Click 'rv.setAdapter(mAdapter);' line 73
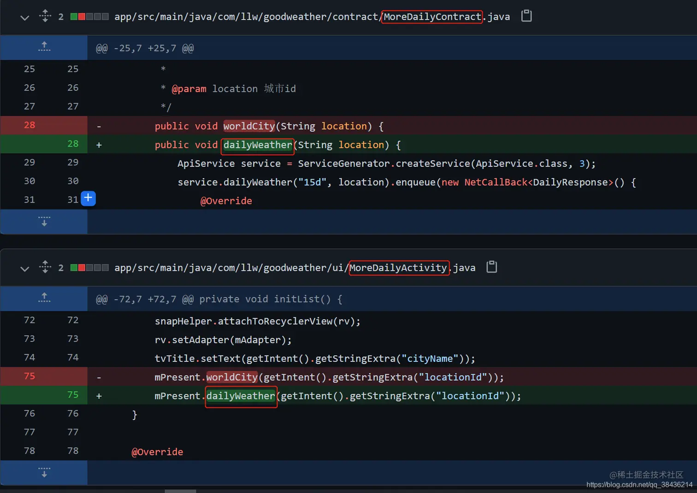697x493 pixels. click(x=223, y=340)
